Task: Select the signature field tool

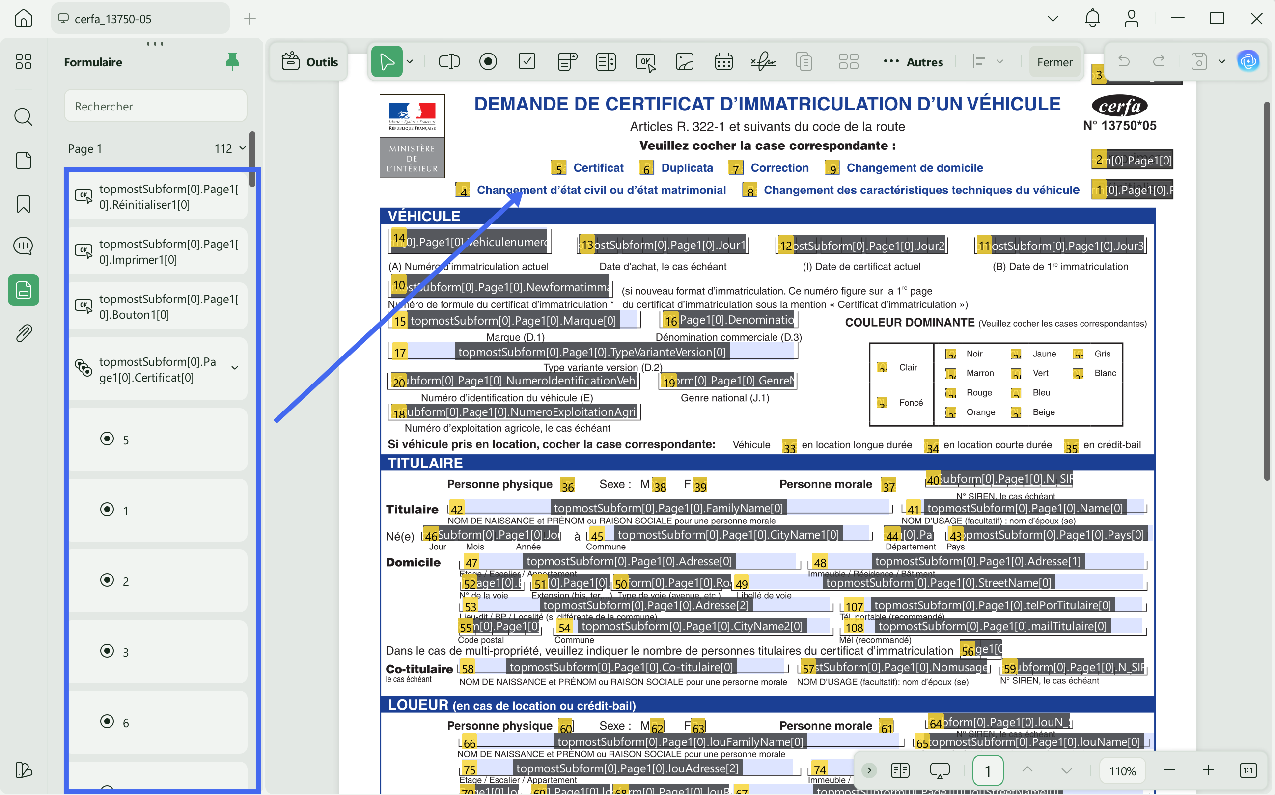Action: (x=763, y=62)
